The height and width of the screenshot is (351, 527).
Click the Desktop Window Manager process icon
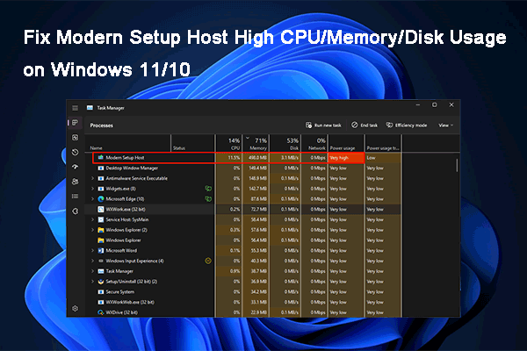[100, 168]
